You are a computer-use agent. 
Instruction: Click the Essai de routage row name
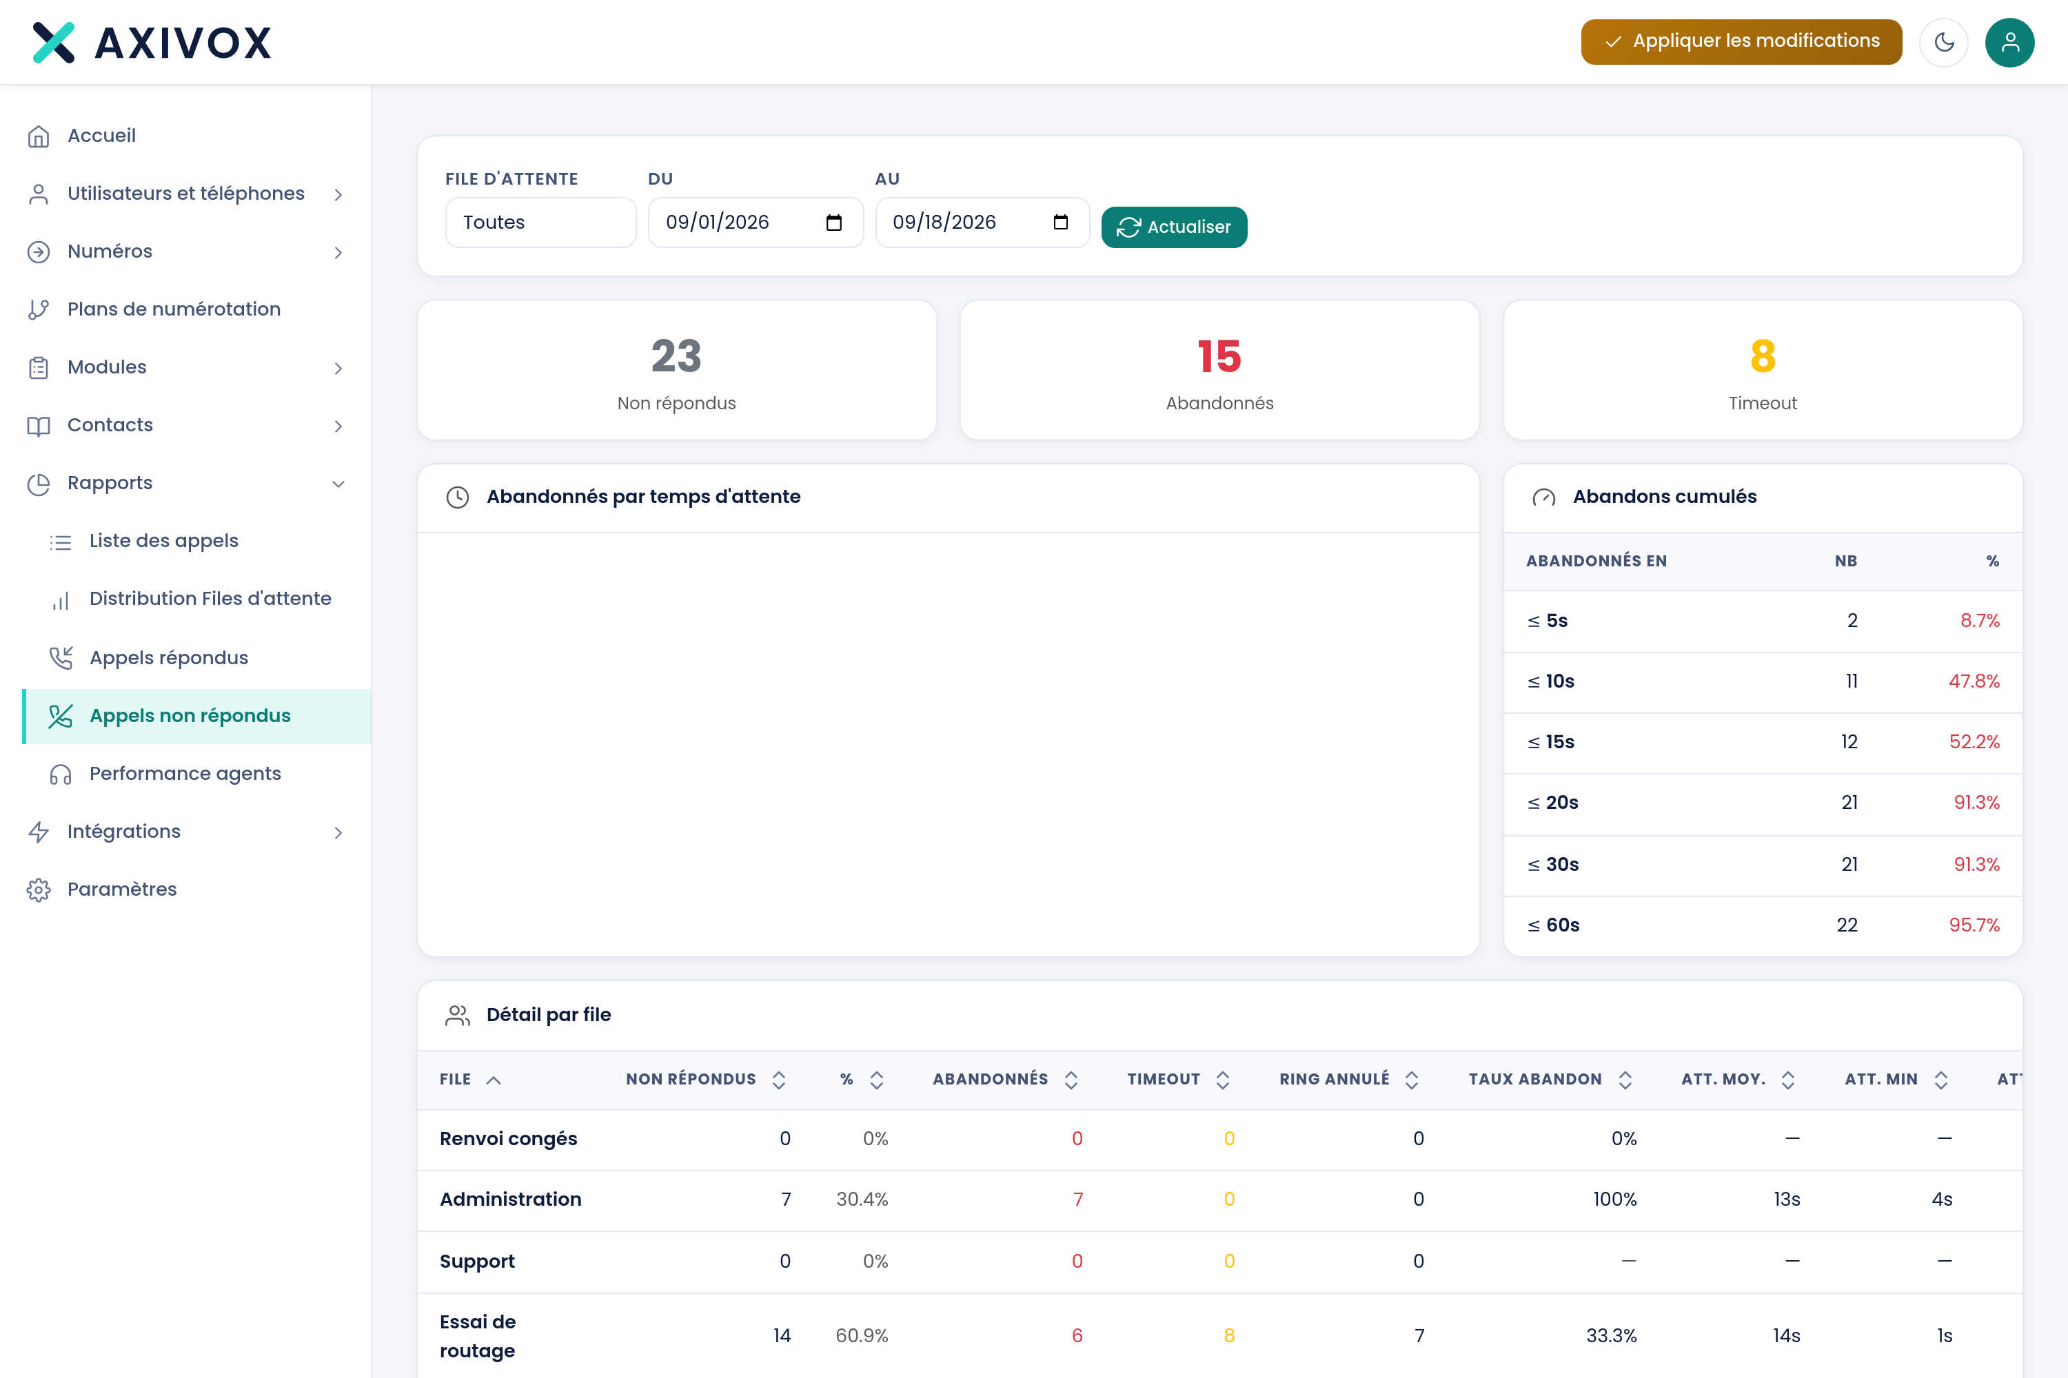pos(478,1336)
